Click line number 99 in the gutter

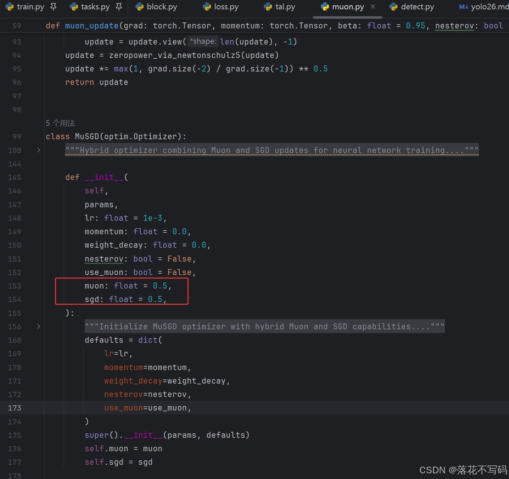pyautogui.click(x=17, y=137)
